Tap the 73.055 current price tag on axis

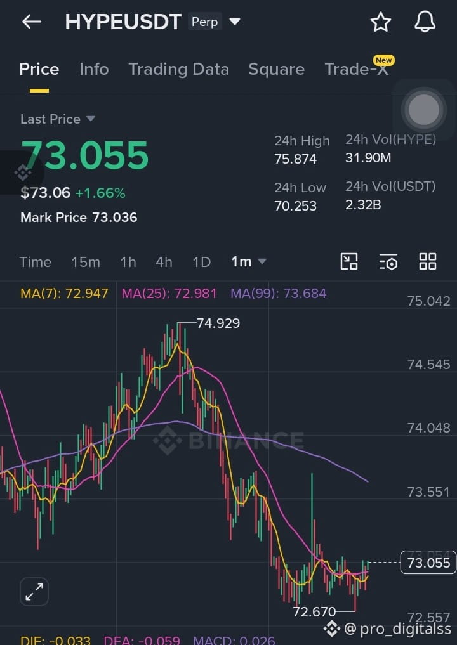pos(428,563)
